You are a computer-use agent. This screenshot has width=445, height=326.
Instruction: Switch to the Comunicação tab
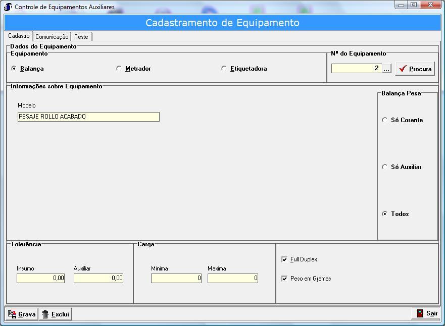52,37
